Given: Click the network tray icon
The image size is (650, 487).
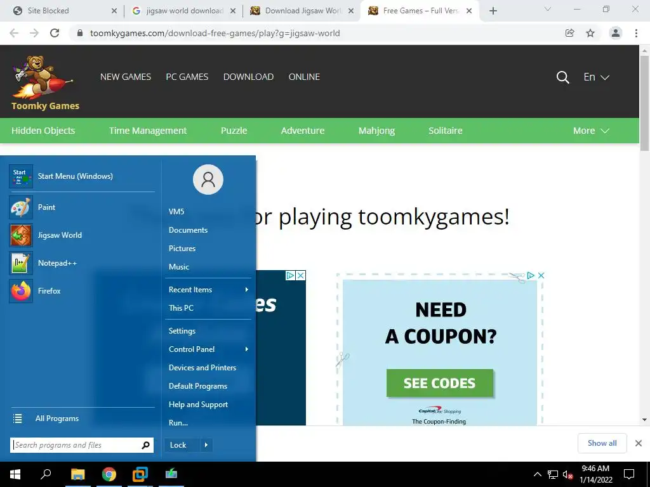Looking at the screenshot, I should coord(553,474).
